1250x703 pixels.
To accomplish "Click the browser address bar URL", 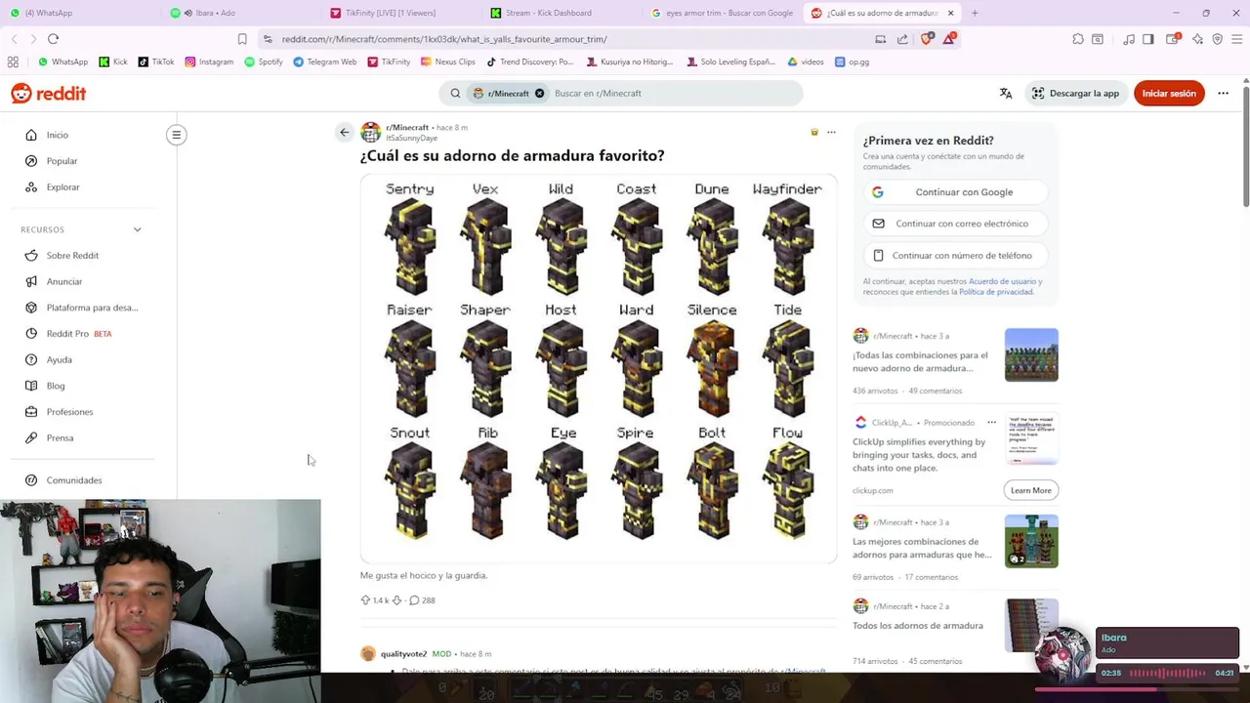I will [x=444, y=39].
